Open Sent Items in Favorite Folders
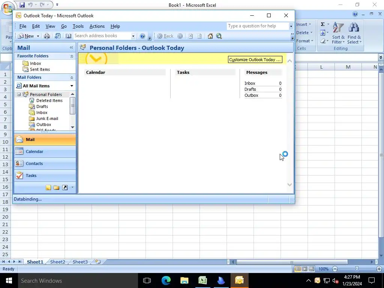This screenshot has height=288, width=384. [40, 69]
